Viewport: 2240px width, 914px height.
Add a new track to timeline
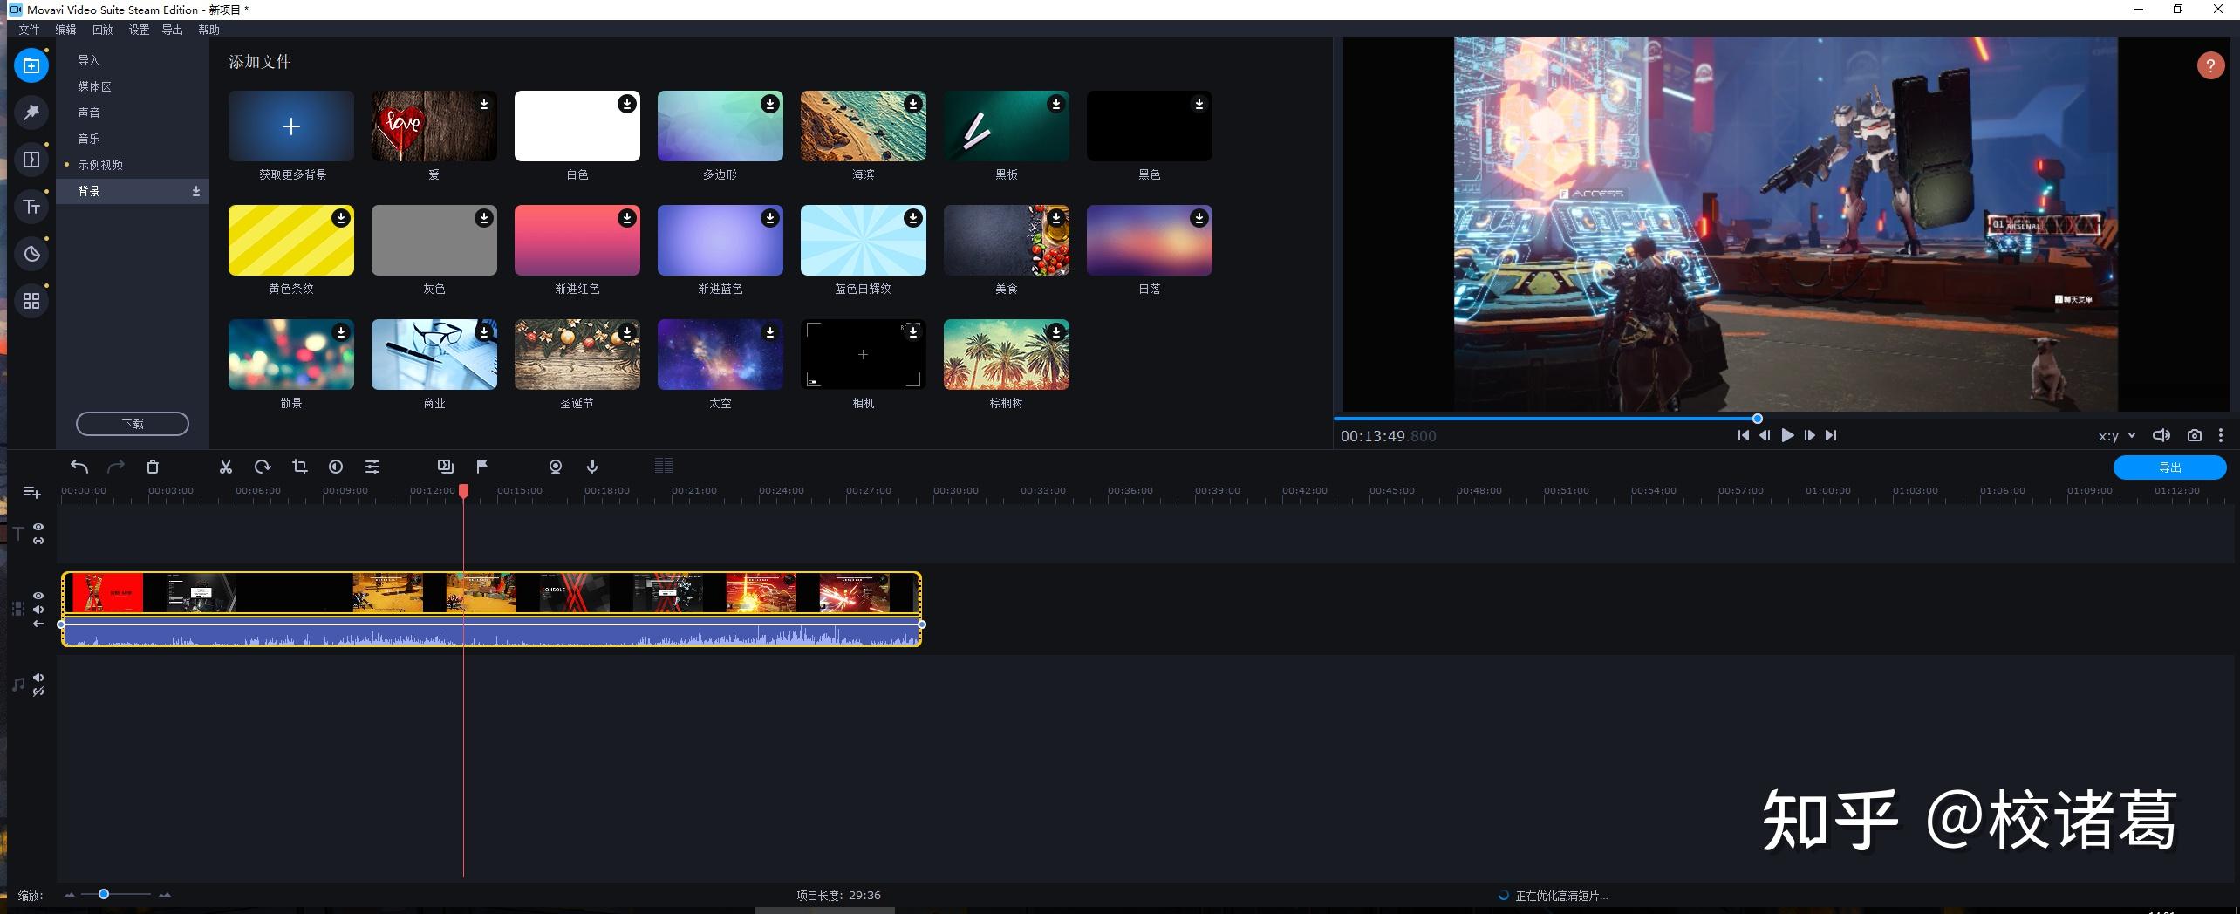(x=31, y=493)
